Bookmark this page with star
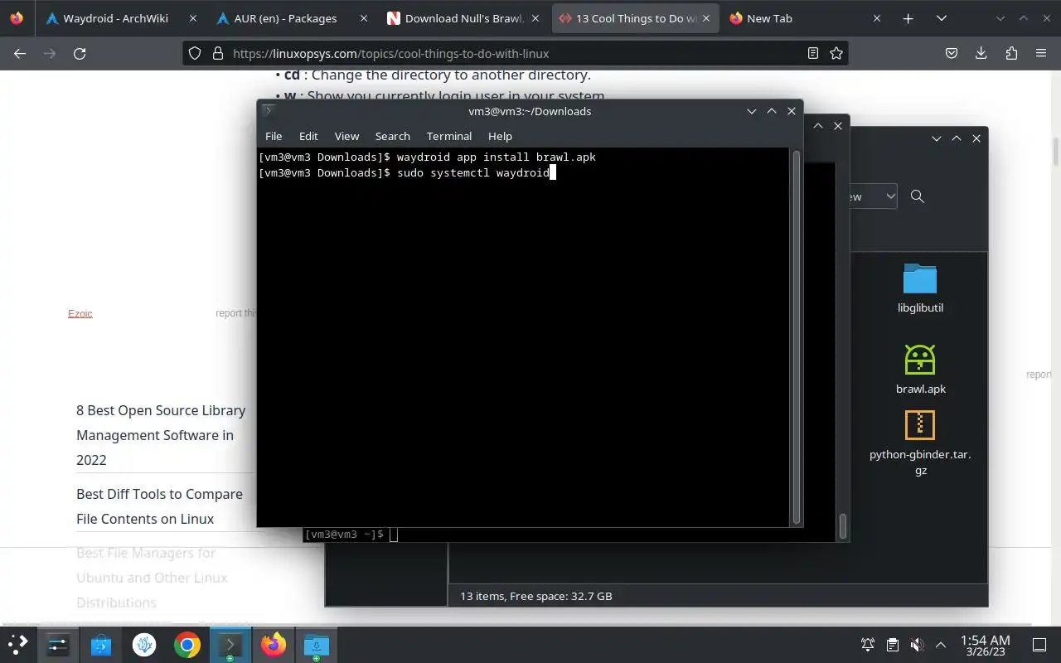Image resolution: width=1061 pixels, height=663 pixels. [x=836, y=53]
